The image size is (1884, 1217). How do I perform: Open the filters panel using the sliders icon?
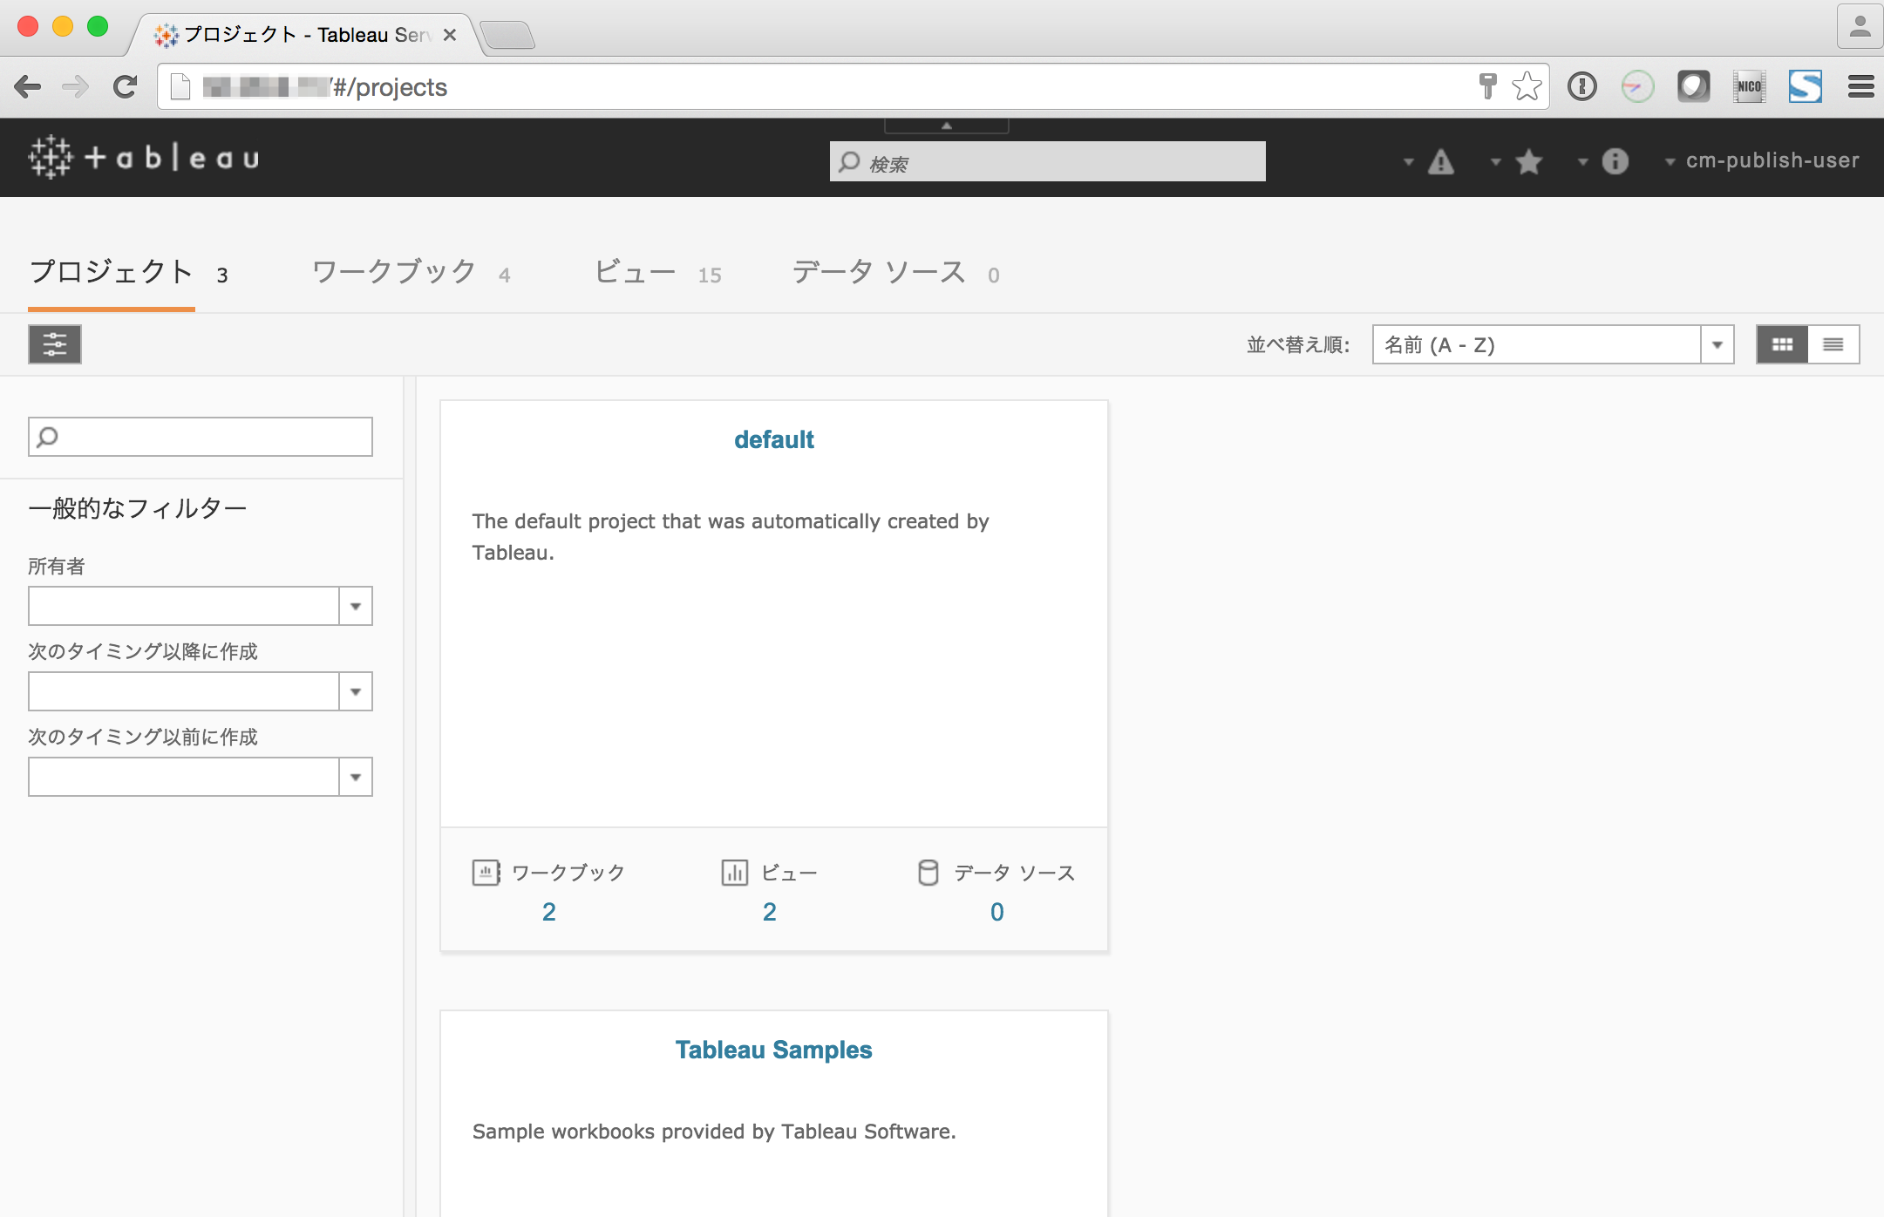click(54, 344)
